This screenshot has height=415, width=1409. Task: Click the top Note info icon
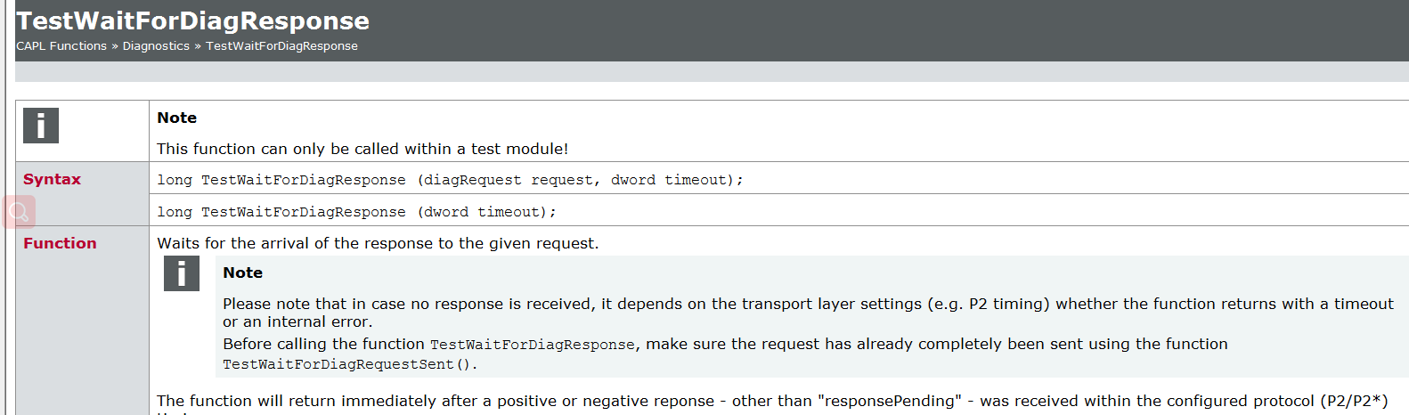(41, 126)
